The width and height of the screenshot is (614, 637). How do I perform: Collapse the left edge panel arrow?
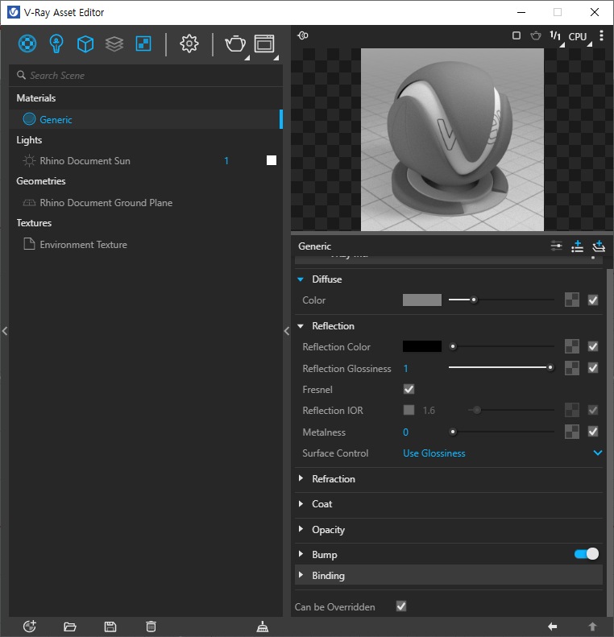click(x=5, y=331)
